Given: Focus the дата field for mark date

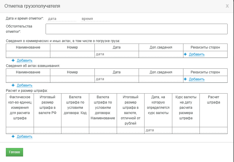Looking at the screenshot, I should point(62,19).
